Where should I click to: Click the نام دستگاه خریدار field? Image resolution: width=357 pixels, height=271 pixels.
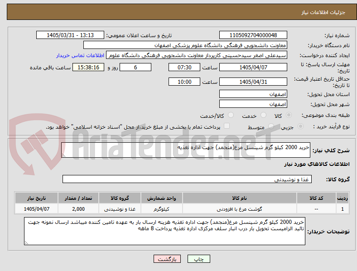[185, 45]
